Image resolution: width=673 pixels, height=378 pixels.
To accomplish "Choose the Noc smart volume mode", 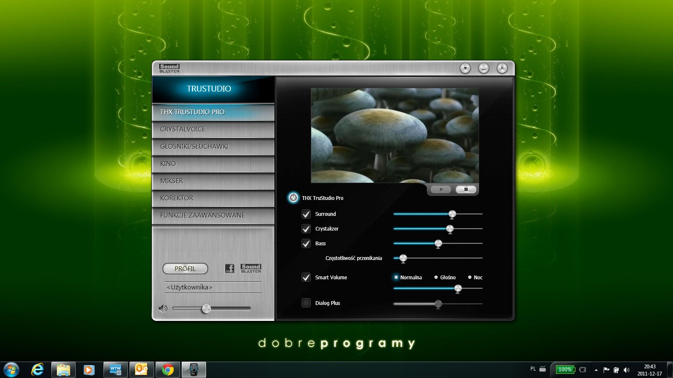I will click(470, 278).
